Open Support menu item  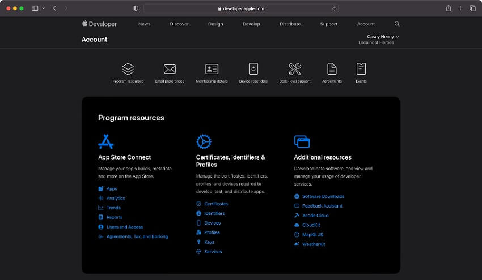(x=328, y=24)
